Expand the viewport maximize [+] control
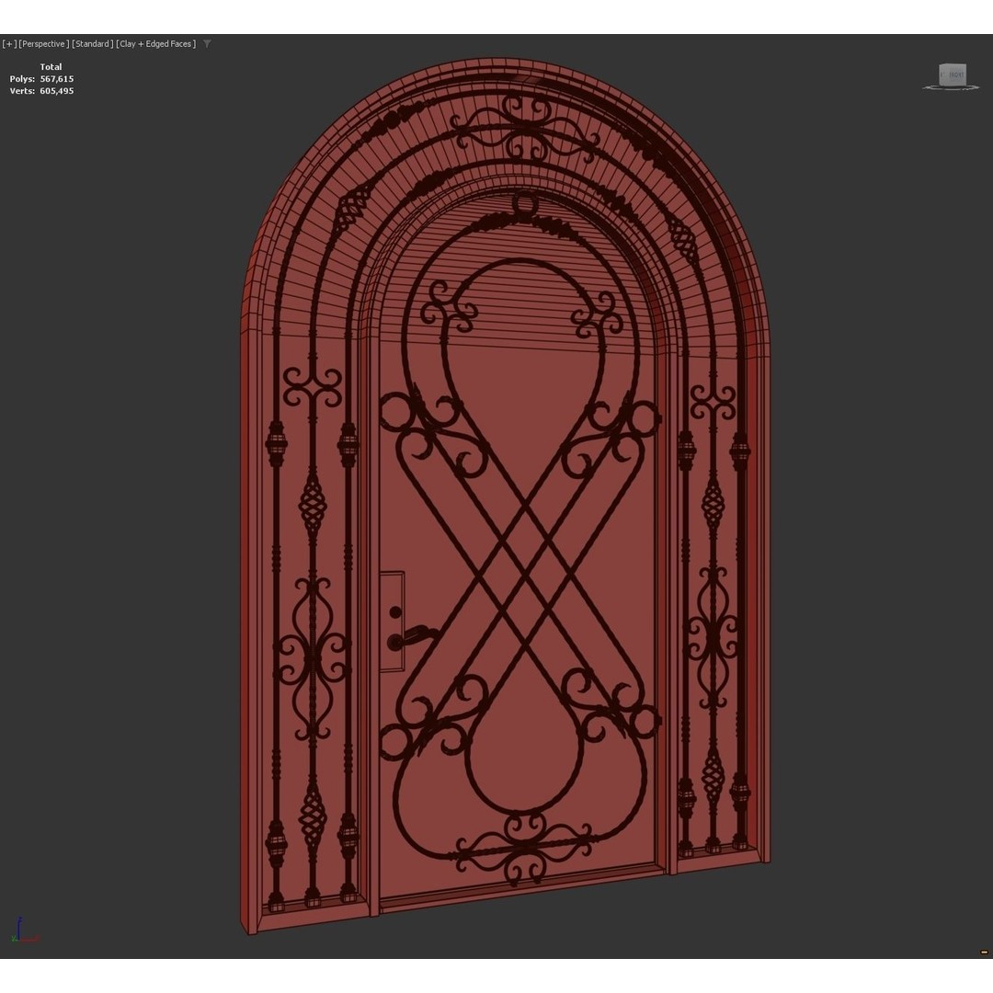This screenshot has height=993, width=993. click(7, 43)
